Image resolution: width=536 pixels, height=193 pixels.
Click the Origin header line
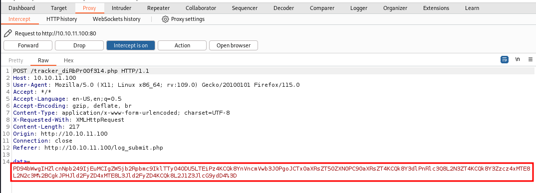pyautogui.click(x=60, y=134)
